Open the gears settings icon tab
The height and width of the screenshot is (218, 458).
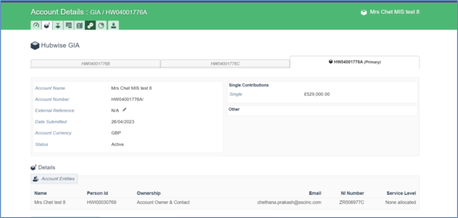[x=90, y=26]
